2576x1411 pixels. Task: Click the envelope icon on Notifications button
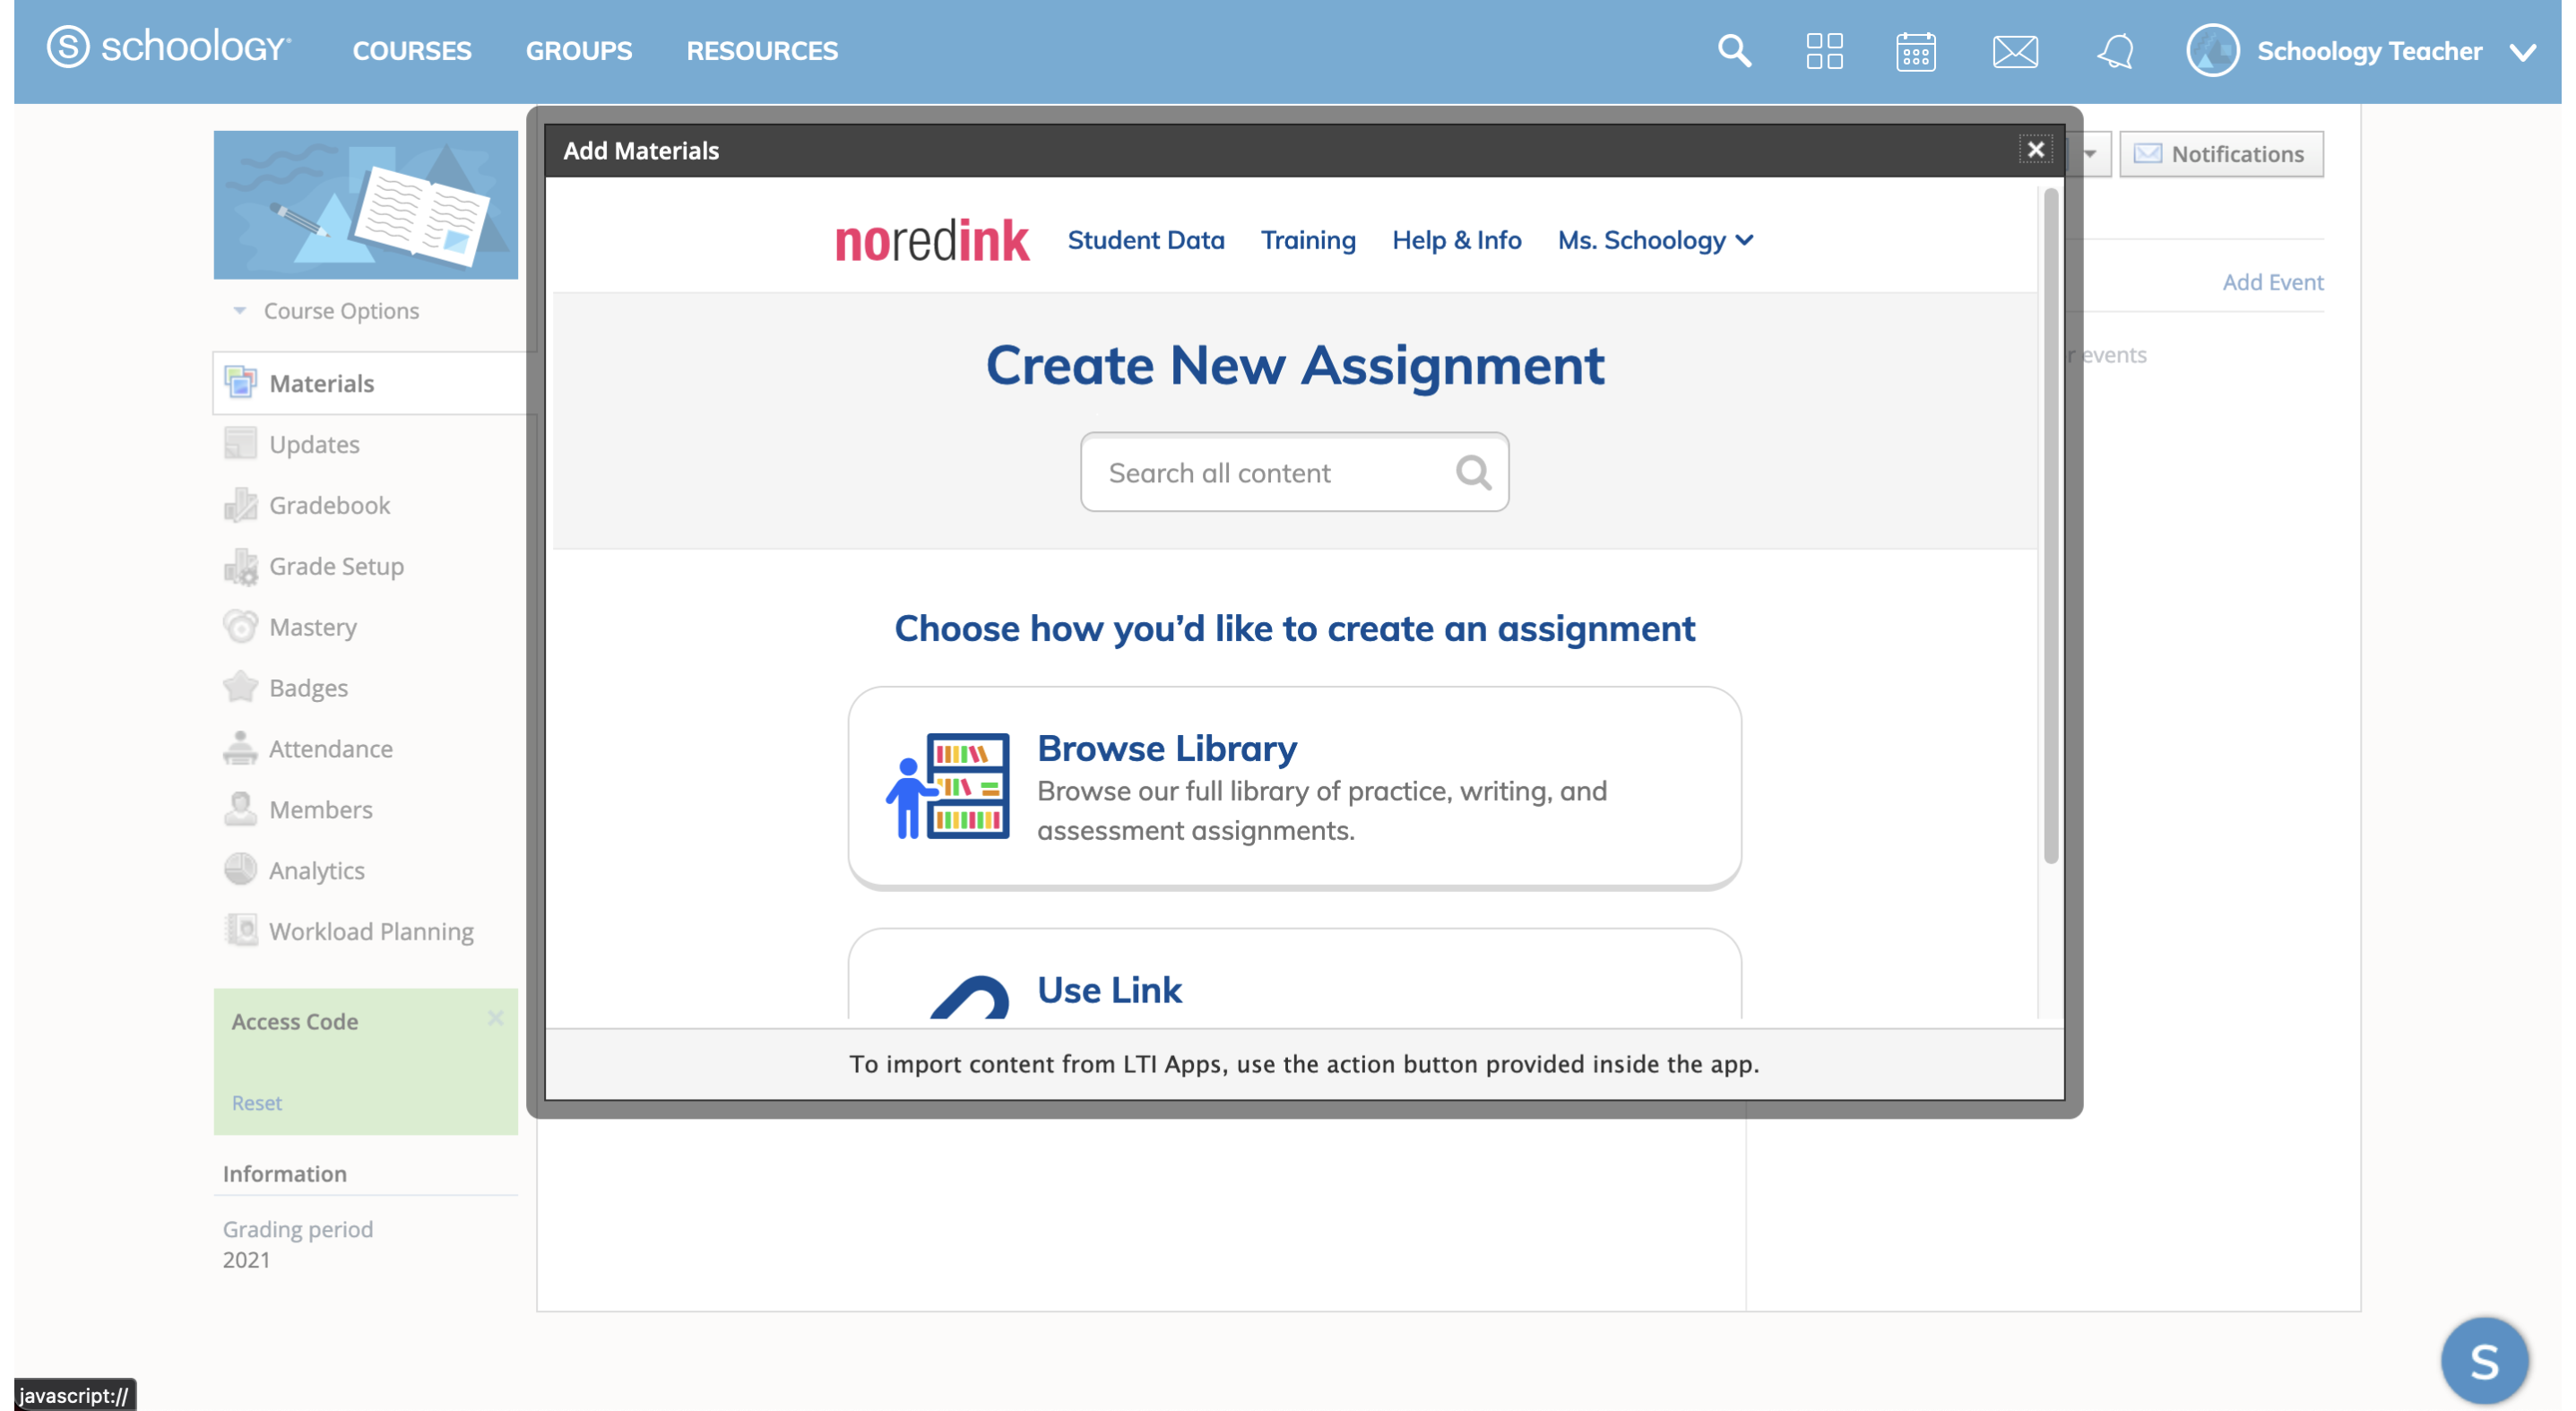coord(2146,153)
